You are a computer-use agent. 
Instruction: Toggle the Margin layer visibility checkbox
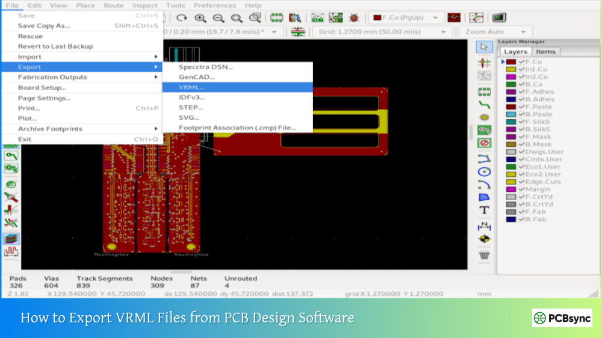(x=521, y=189)
